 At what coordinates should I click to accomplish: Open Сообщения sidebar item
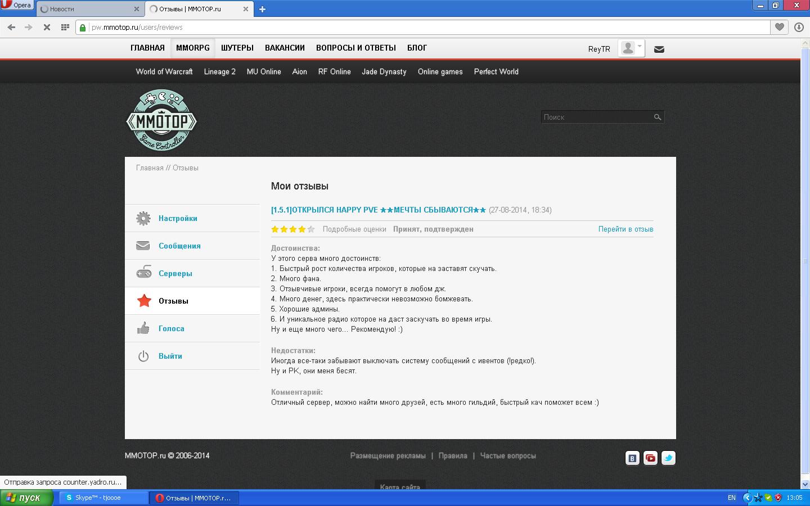[x=179, y=246]
